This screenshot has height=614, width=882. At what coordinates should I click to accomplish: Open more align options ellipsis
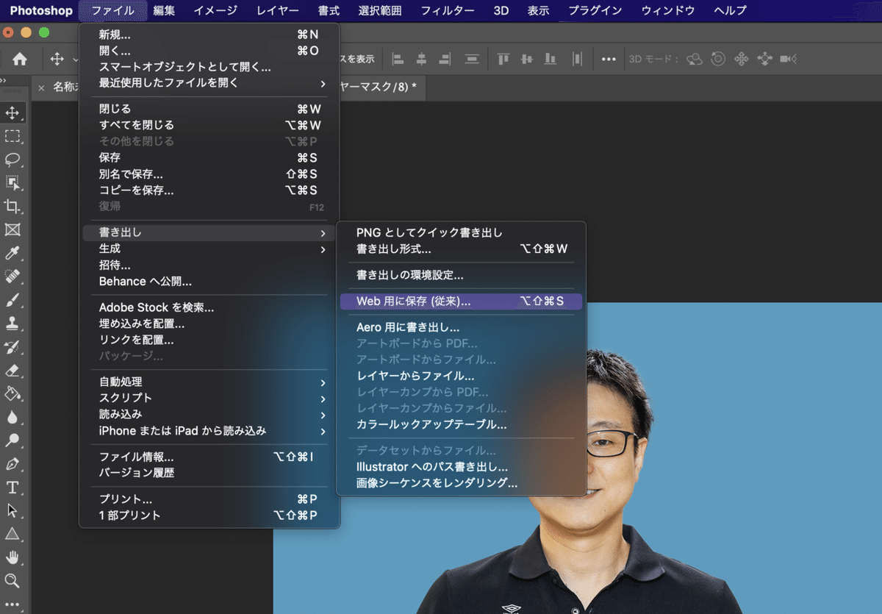click(x=609, y=59)
